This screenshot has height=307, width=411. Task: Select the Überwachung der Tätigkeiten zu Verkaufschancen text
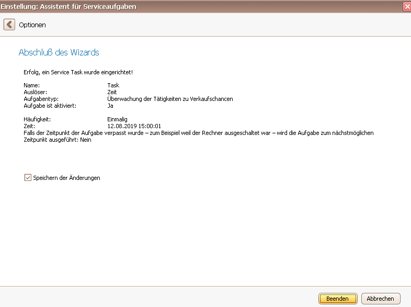pos(170,99)
